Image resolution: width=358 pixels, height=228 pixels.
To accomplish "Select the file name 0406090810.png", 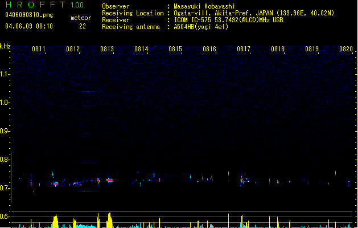I will coord(29,15).
